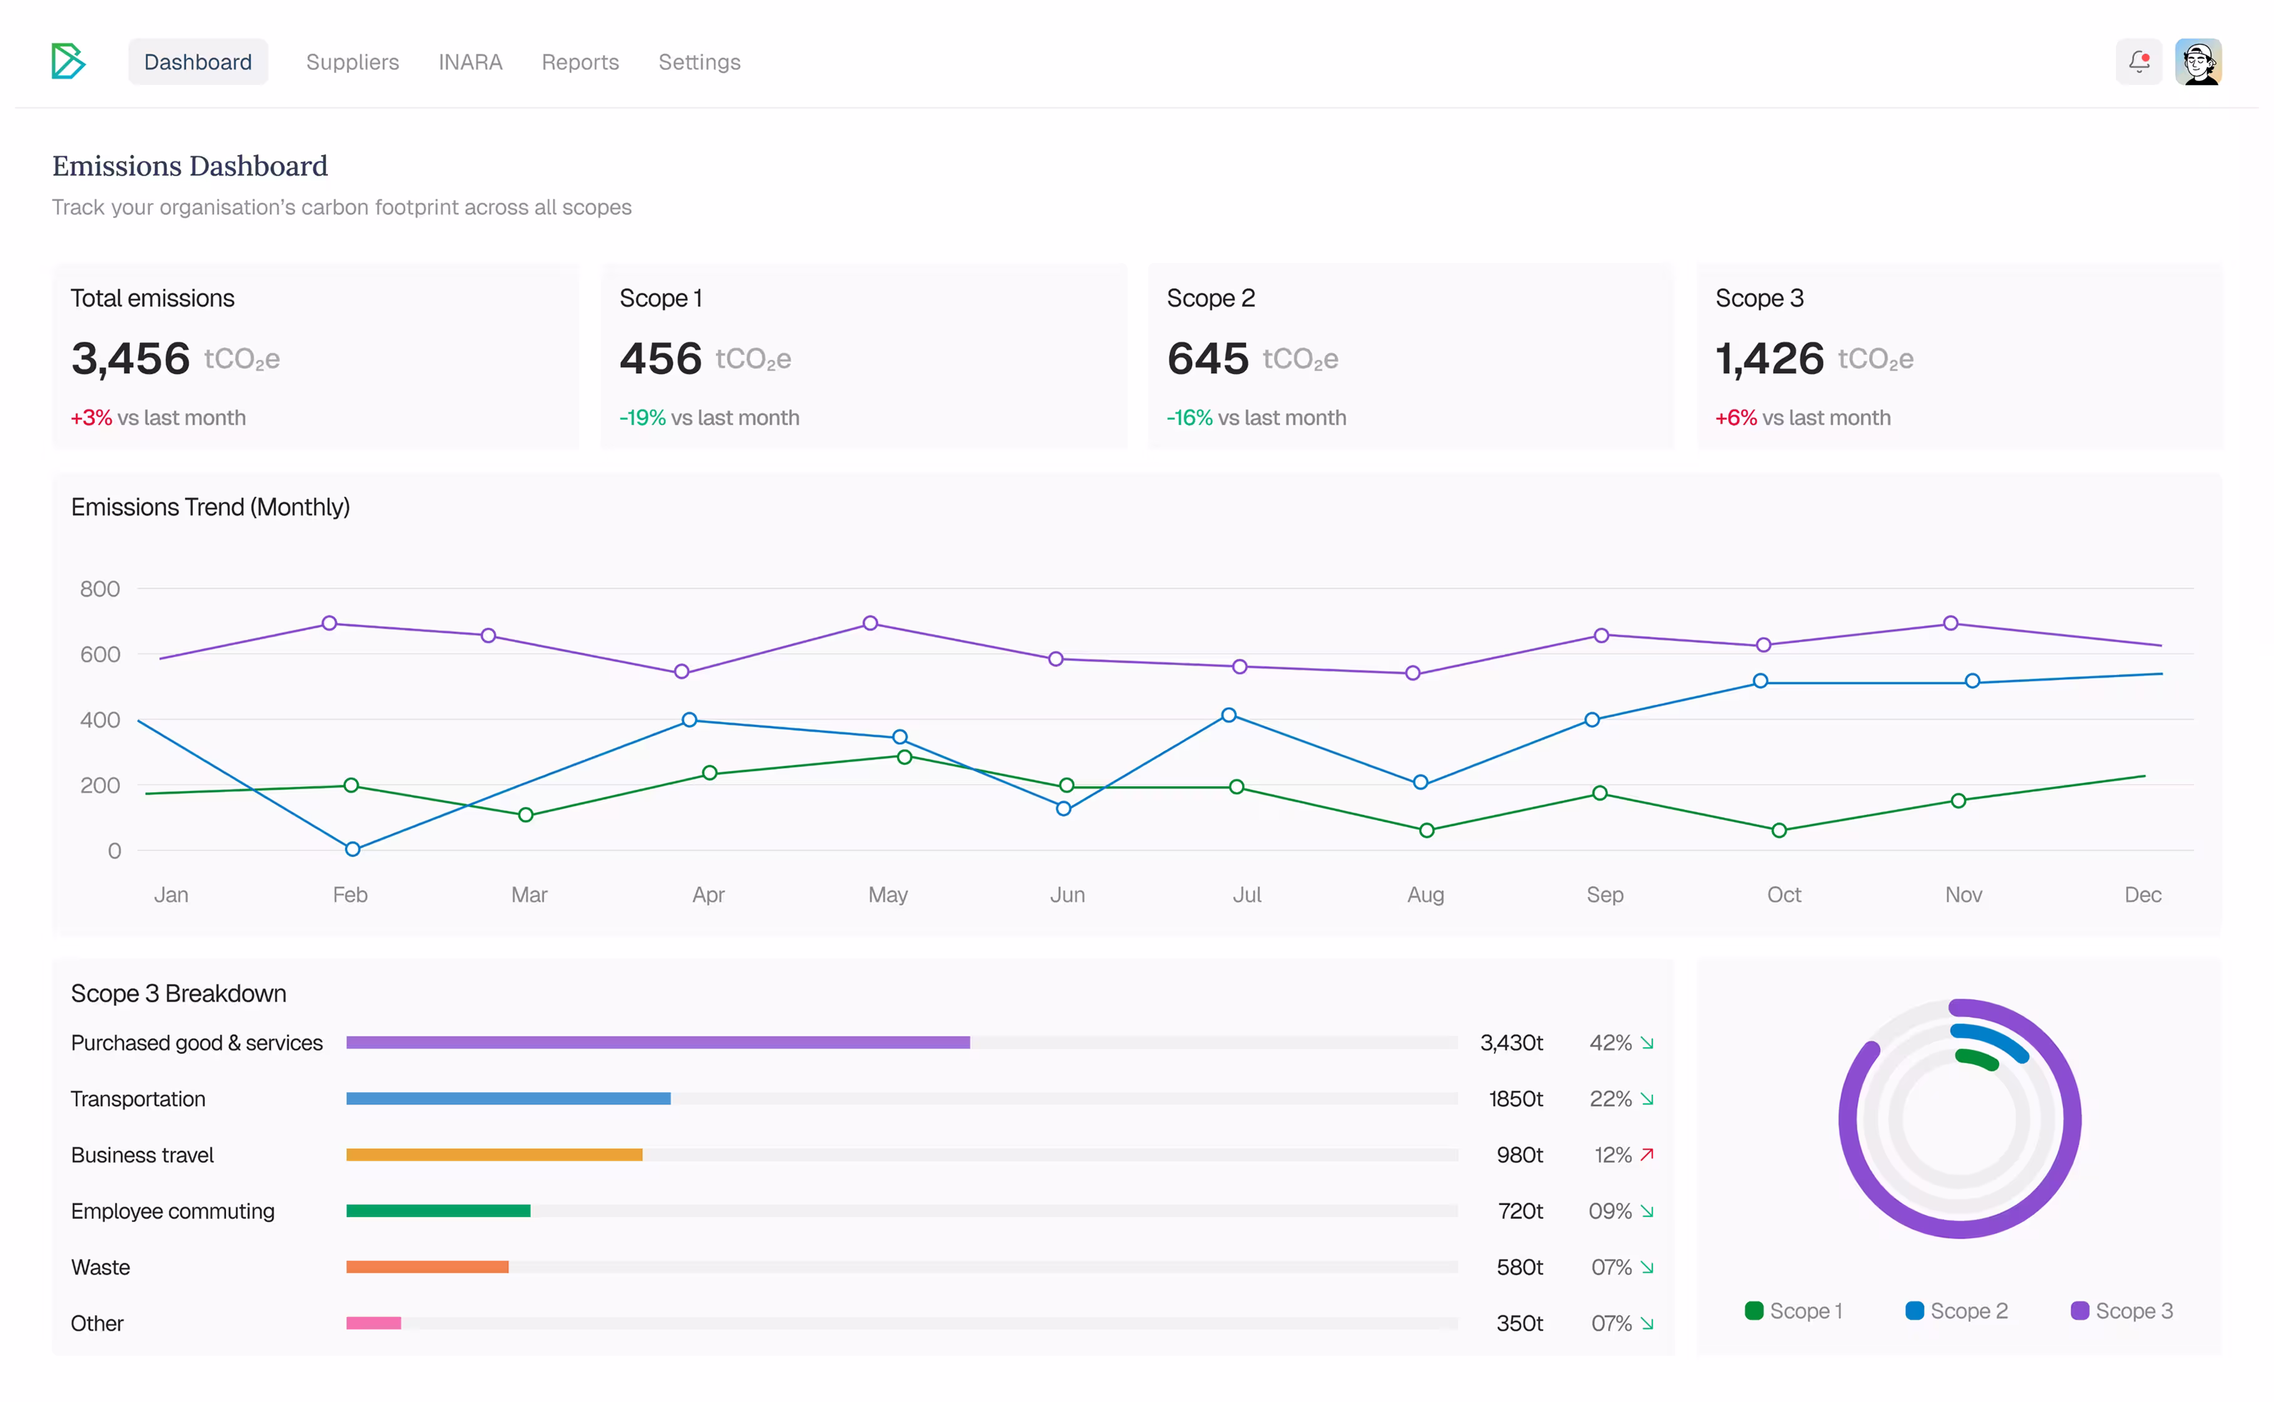Click the down trend arrow for Purchased goods

coord(1646,1043)
